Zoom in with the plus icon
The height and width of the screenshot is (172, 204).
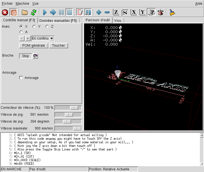tap(99, 12)
